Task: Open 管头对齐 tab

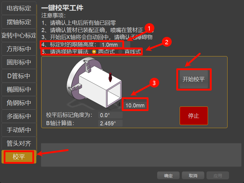Action: 19,143
